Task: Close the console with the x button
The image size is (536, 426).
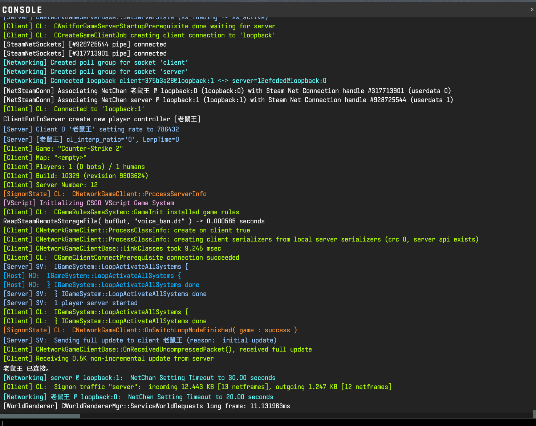Action: 532,9
